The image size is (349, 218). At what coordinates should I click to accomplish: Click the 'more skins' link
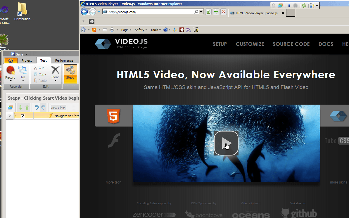point(338,182)
